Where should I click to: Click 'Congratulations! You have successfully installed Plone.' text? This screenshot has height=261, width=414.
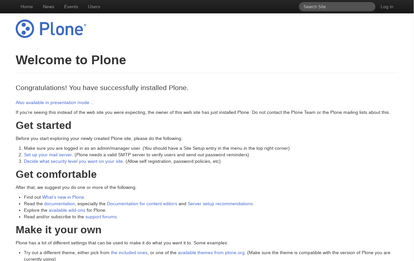click(102, 88)
